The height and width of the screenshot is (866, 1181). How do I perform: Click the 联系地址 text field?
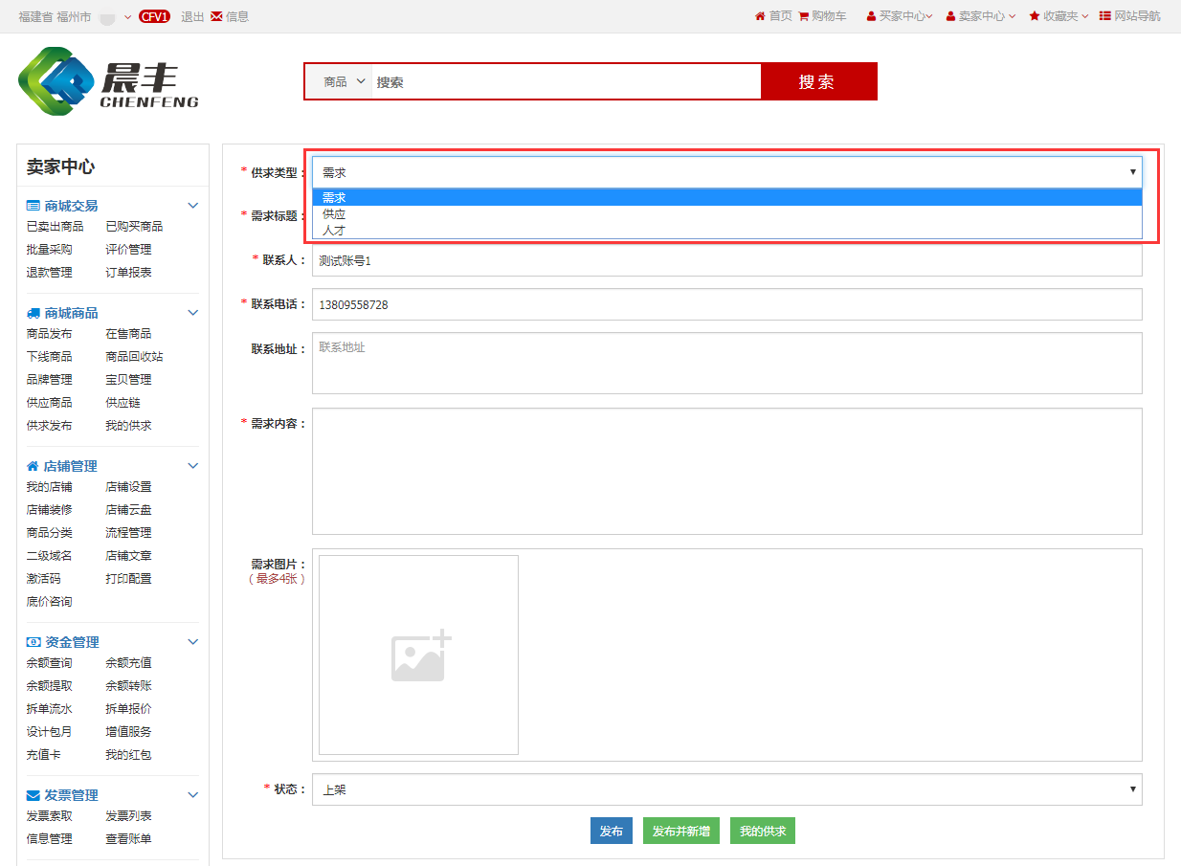pyautogui.click(x=726, y=363)
